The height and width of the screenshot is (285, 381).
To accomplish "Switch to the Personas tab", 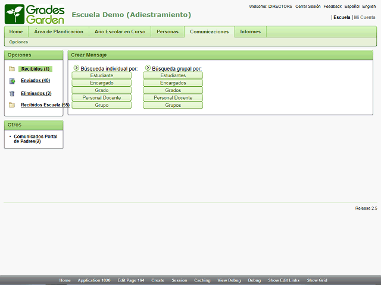I will tap(167, 32).
